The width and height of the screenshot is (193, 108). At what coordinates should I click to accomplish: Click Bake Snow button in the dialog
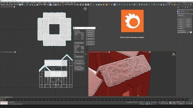(x=79, y=63)
